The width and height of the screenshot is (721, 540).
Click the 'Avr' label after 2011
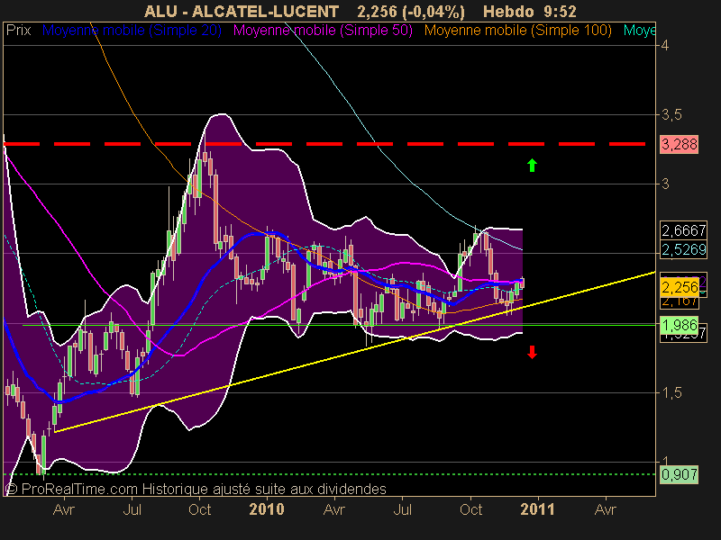[x=605, y=509]
